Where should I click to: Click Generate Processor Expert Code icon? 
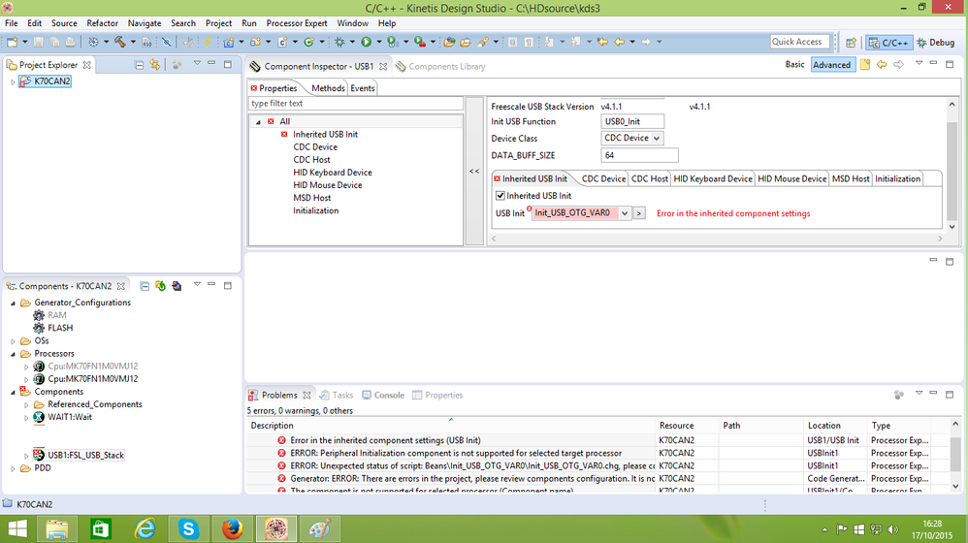pos(160,286)
